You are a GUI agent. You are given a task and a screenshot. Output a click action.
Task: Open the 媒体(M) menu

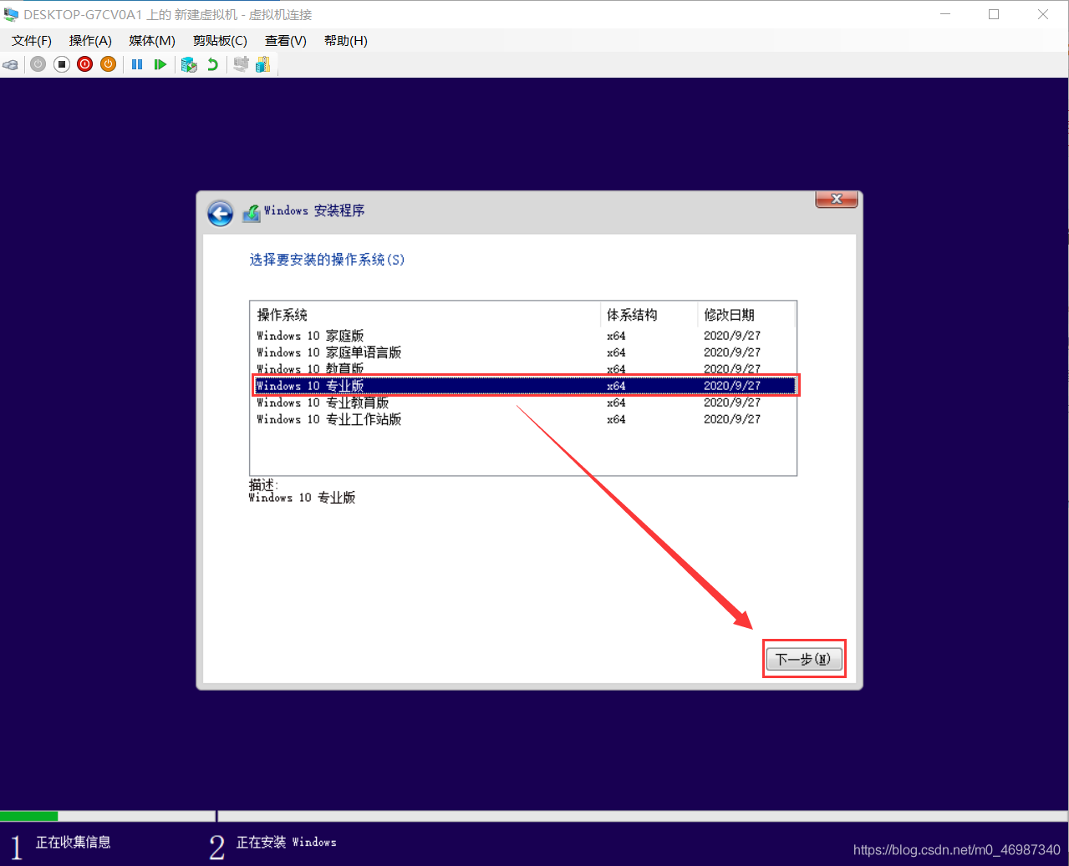152,41
